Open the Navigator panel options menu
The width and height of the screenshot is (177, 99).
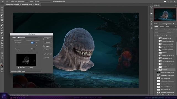tap(176, 6)
